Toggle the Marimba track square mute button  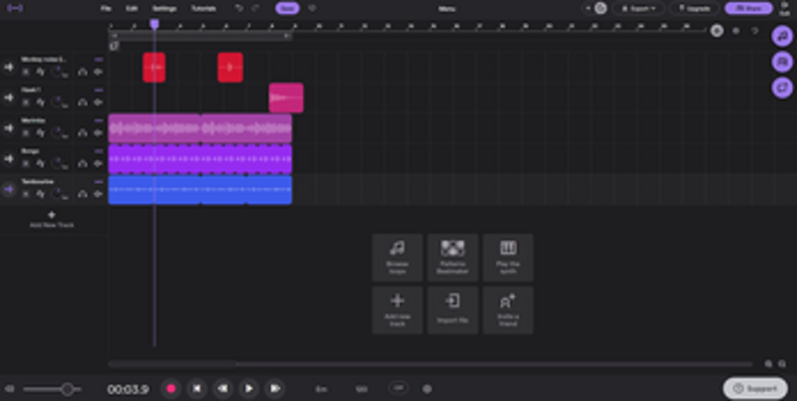[26, 133]
